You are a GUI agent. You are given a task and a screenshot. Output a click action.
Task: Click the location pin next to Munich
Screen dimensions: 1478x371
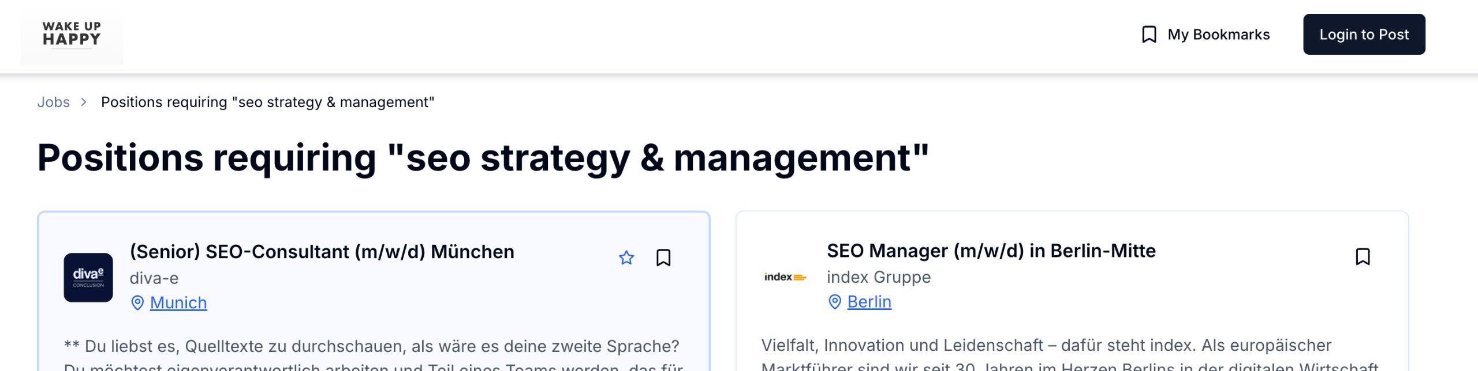tap(137, 302)
